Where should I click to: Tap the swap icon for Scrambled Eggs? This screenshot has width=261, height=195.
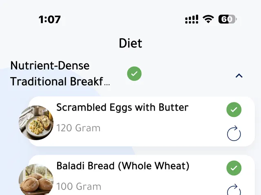pyautogui.click(x=234, y=133)
